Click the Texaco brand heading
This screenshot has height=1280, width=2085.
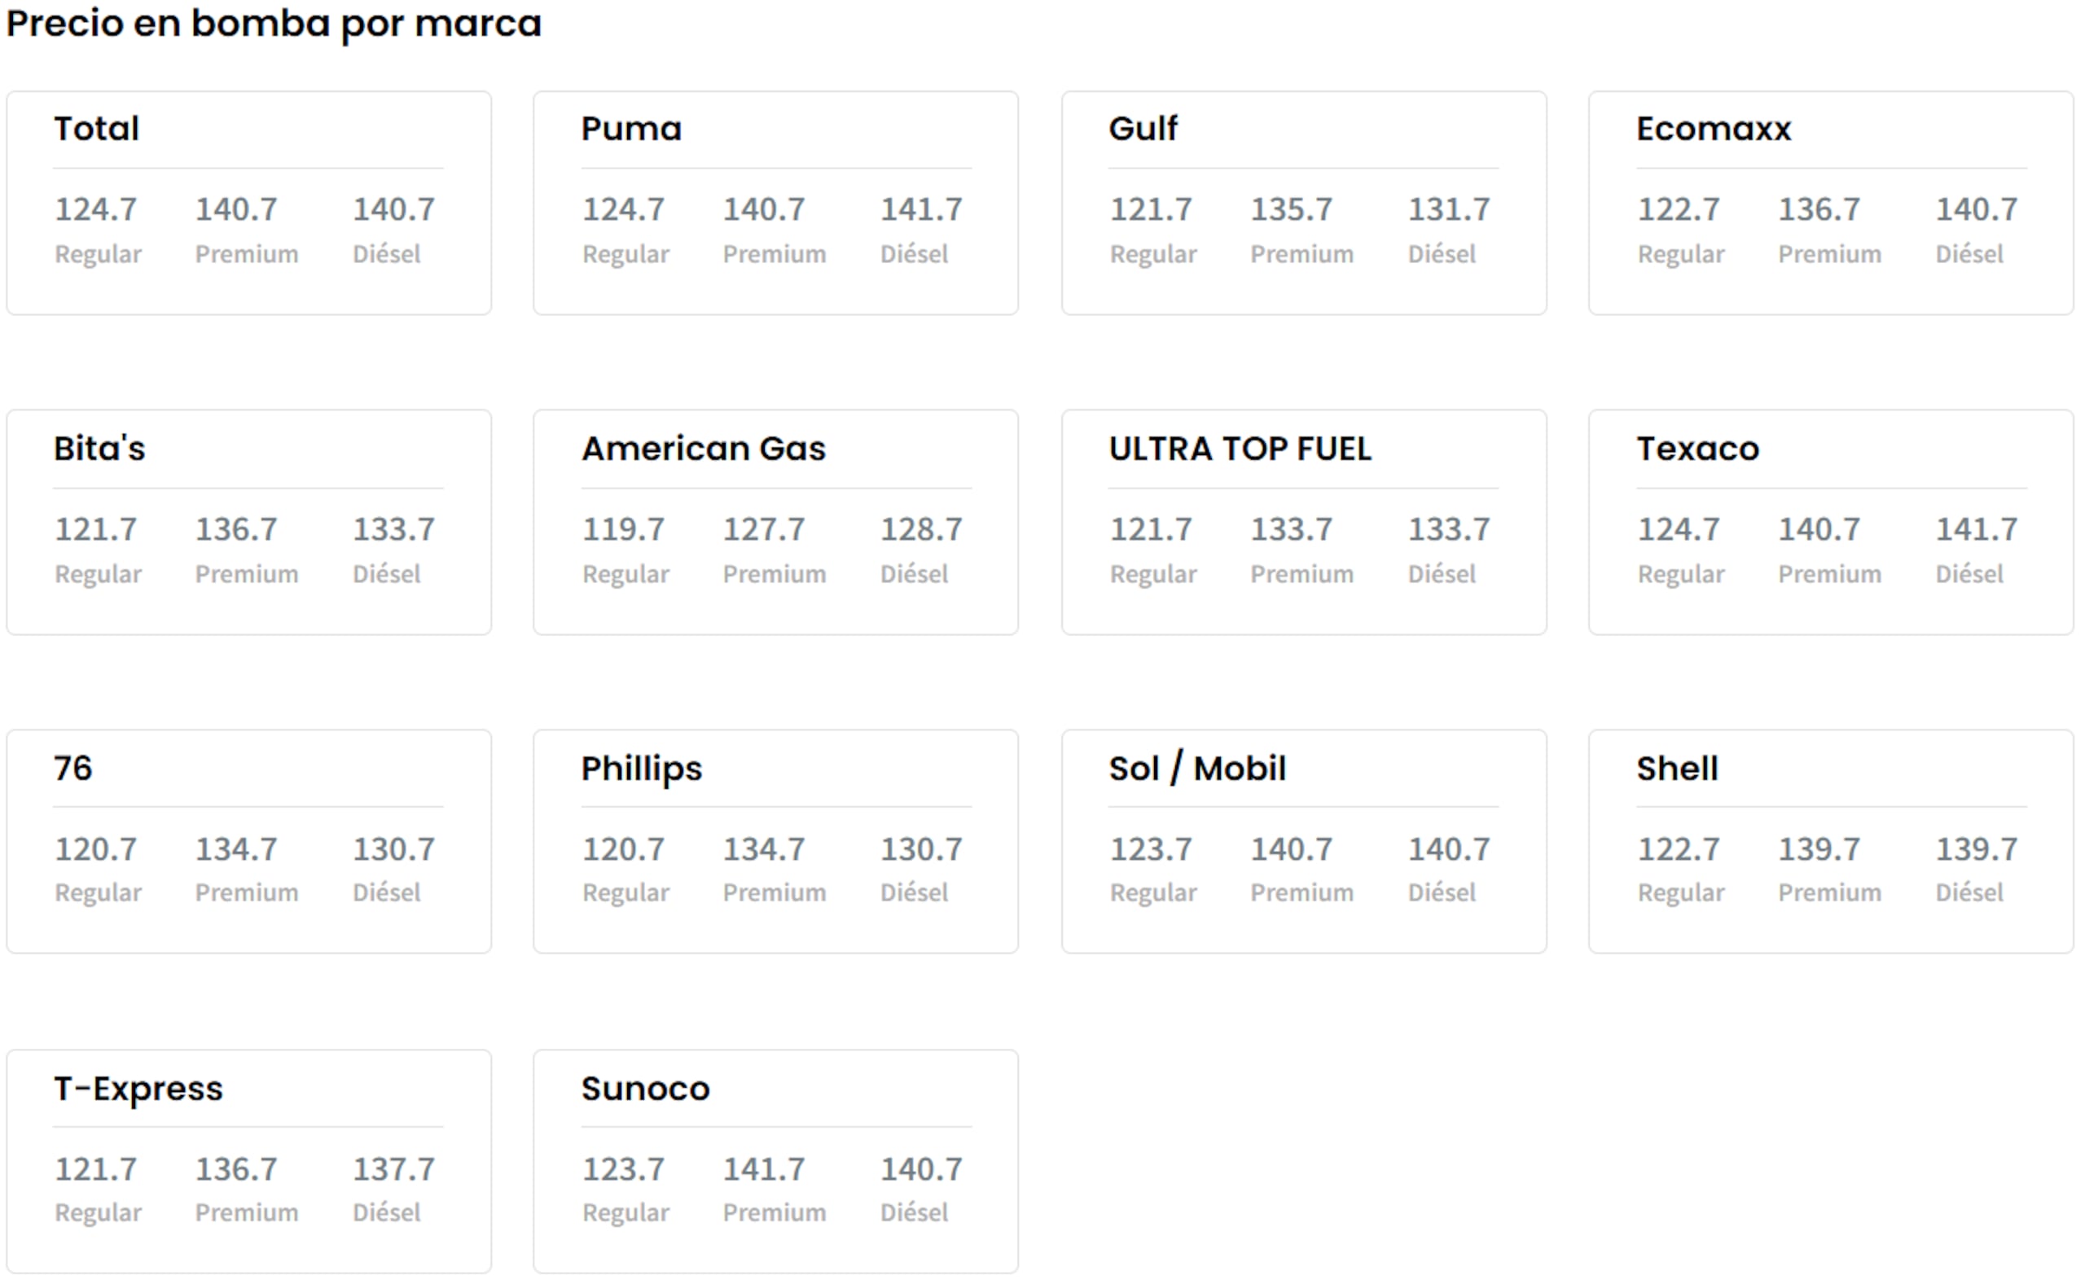click(1698, 449)
